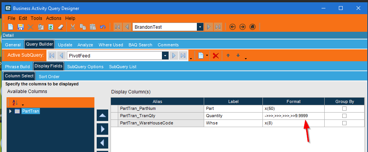
Task: Switch to the Analyze tab
Action: [x=85, y=45]
